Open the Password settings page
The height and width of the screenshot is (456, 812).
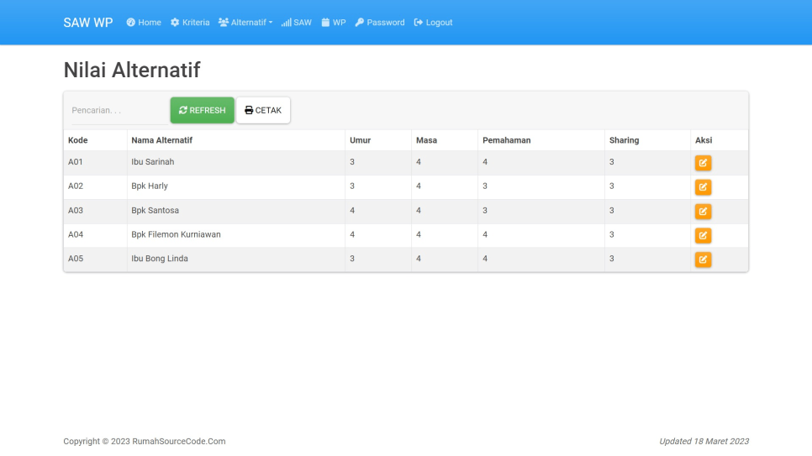[x=380, y=23]
